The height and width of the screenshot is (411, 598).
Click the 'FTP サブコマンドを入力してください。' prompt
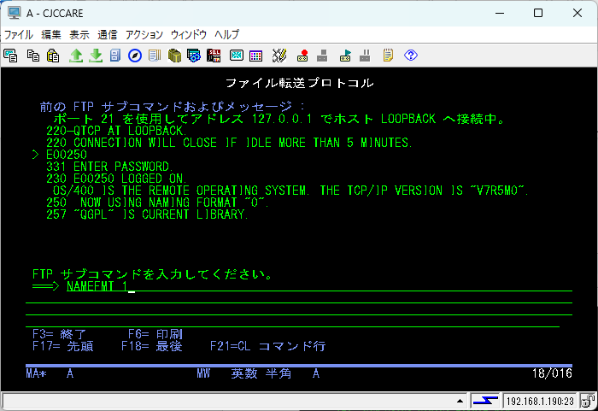coord(152,274)
